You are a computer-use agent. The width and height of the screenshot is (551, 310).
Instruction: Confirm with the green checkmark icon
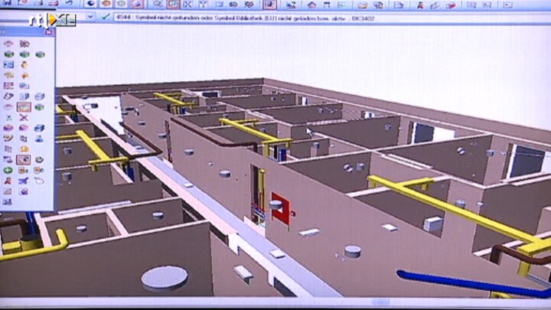coord(106,17)
